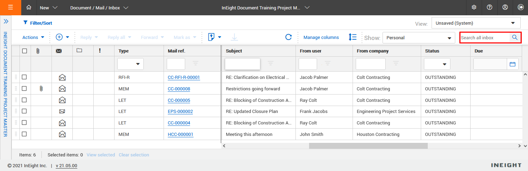Open the View dropdown showing Unsaved (System)

tap(476, 23)
